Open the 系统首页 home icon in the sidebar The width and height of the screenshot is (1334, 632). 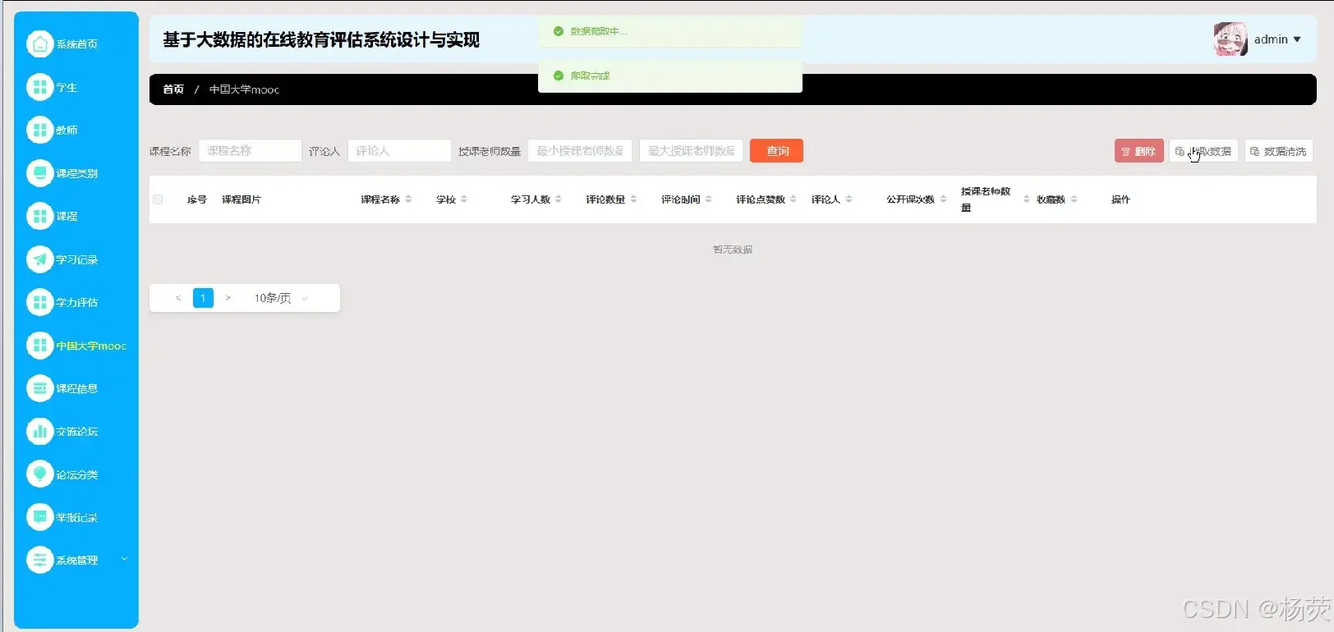pyautogui.click(x=39, y=44)
